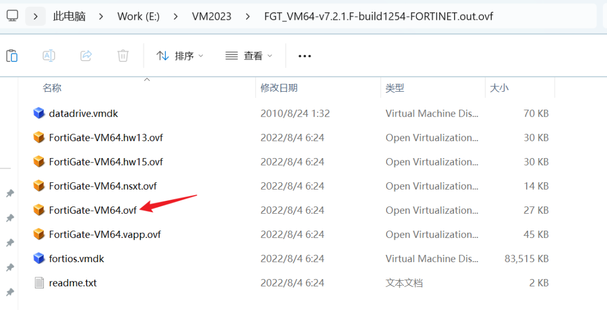Click the 27 KB size cell
This screenshot has width=607, height=310.
point(536,210)
